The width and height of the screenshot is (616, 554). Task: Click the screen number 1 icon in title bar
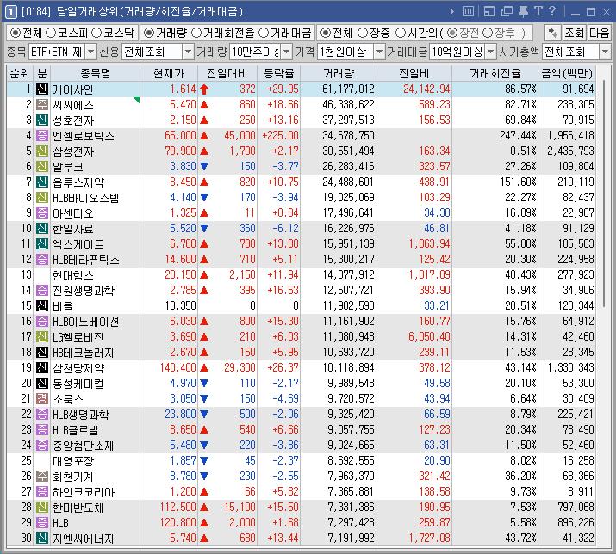click(10, 12)
